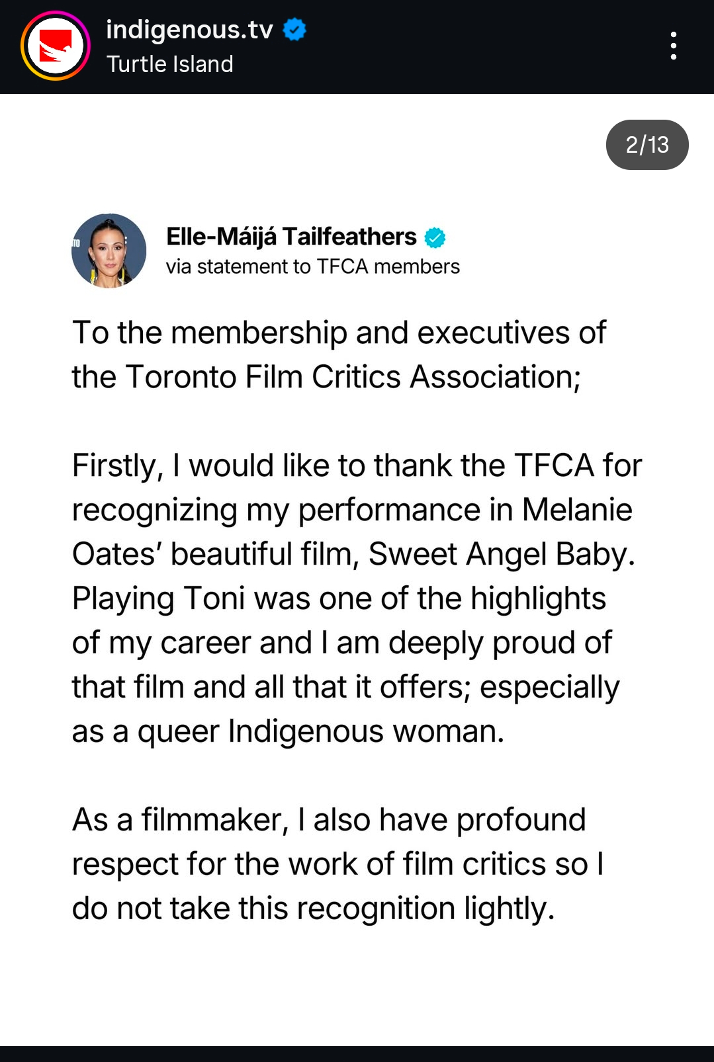The width and height of the screenshot is (714, 1062).
Task: Select the Elle-Máijá Tailfeathers name heading
Action: (291, 237)
